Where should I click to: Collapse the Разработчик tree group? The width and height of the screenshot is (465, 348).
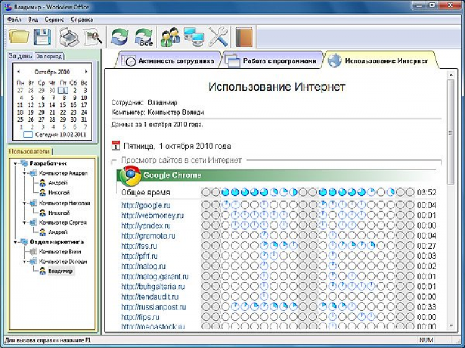pyautogui.click(x=15, y=163)
